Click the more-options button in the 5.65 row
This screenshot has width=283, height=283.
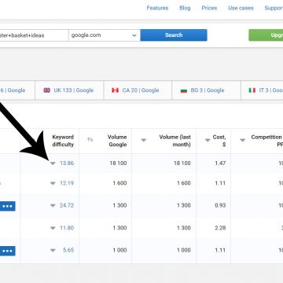coord(7,251)
